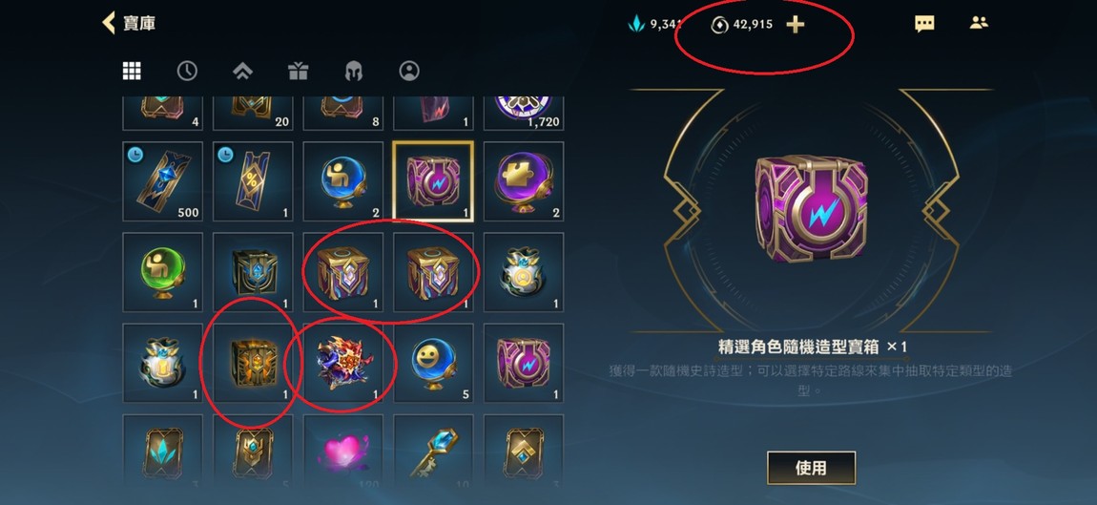The image size is (1097, 505).
Task: Click the 使用 button
Action: click(x=811, y=468)
